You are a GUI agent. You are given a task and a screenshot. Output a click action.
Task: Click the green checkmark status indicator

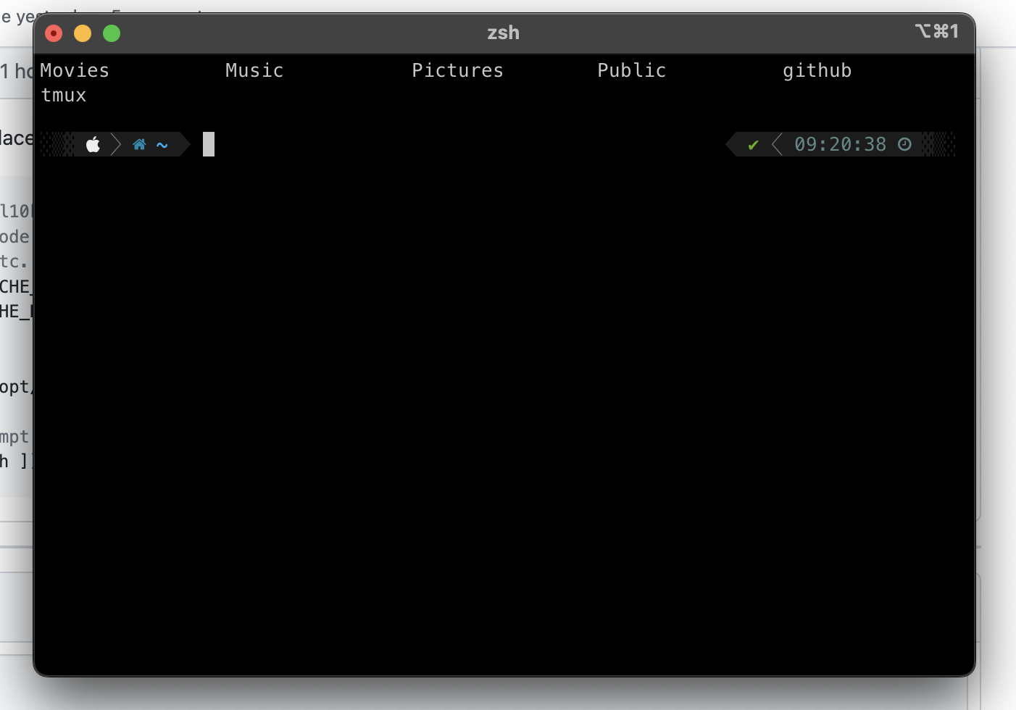pos(753,144)
